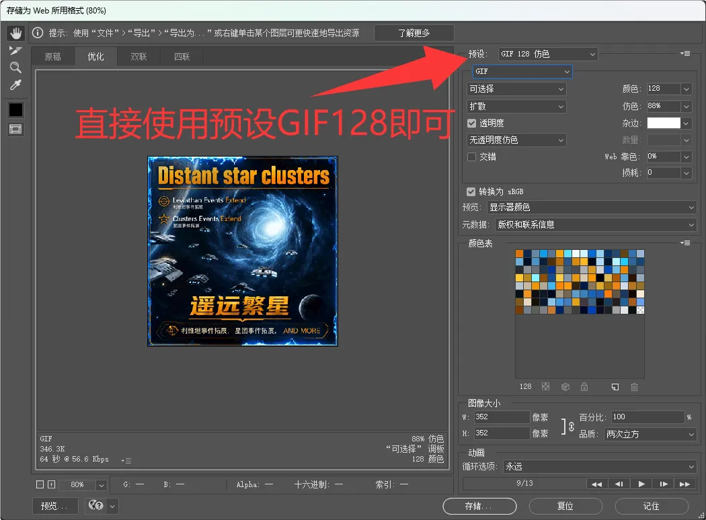Open the 元数据 版权和联系信息 dropdown
Screen dimensions: 706x520
click(596, 224)
